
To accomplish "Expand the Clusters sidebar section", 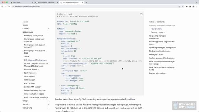I will pos(48,29).
